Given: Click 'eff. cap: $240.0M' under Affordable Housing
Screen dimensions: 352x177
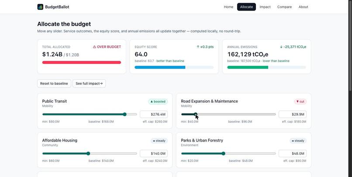Looking at the screenshot, I should pos(155,161).
